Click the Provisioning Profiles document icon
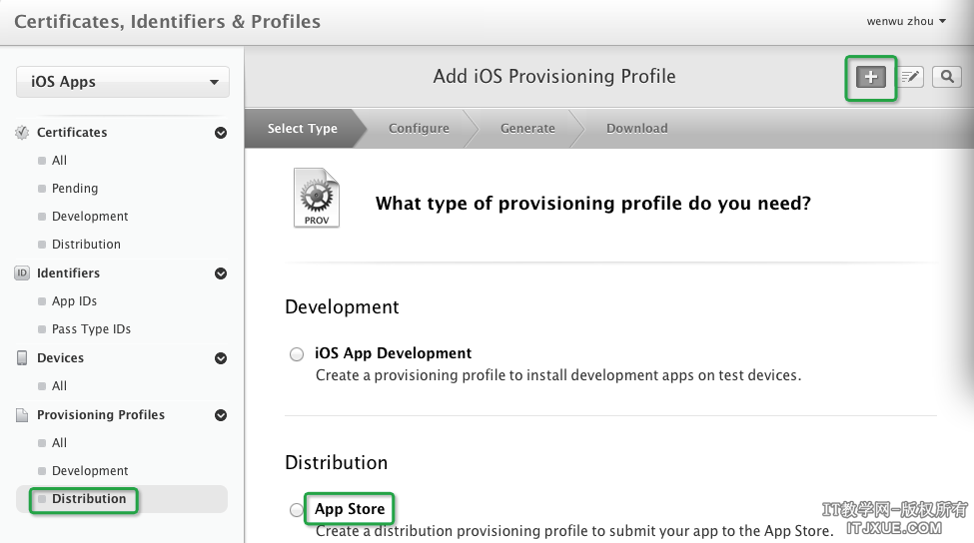974x543 pixels. pos(22,415)
